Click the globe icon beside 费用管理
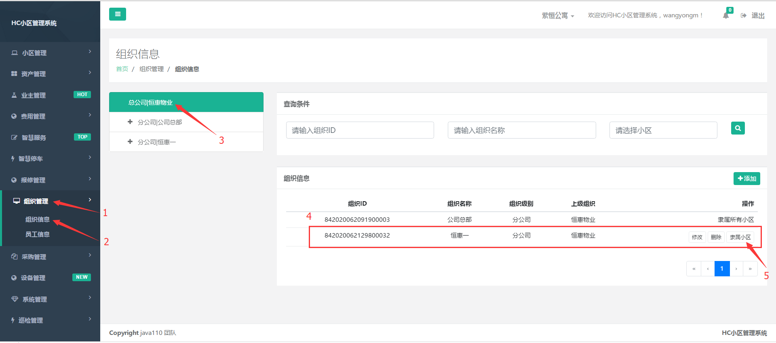 (x=14, y=116)
